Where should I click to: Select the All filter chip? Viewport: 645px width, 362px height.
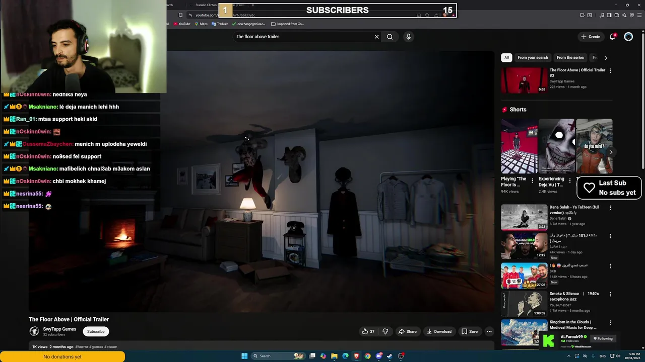pos(506,58)
